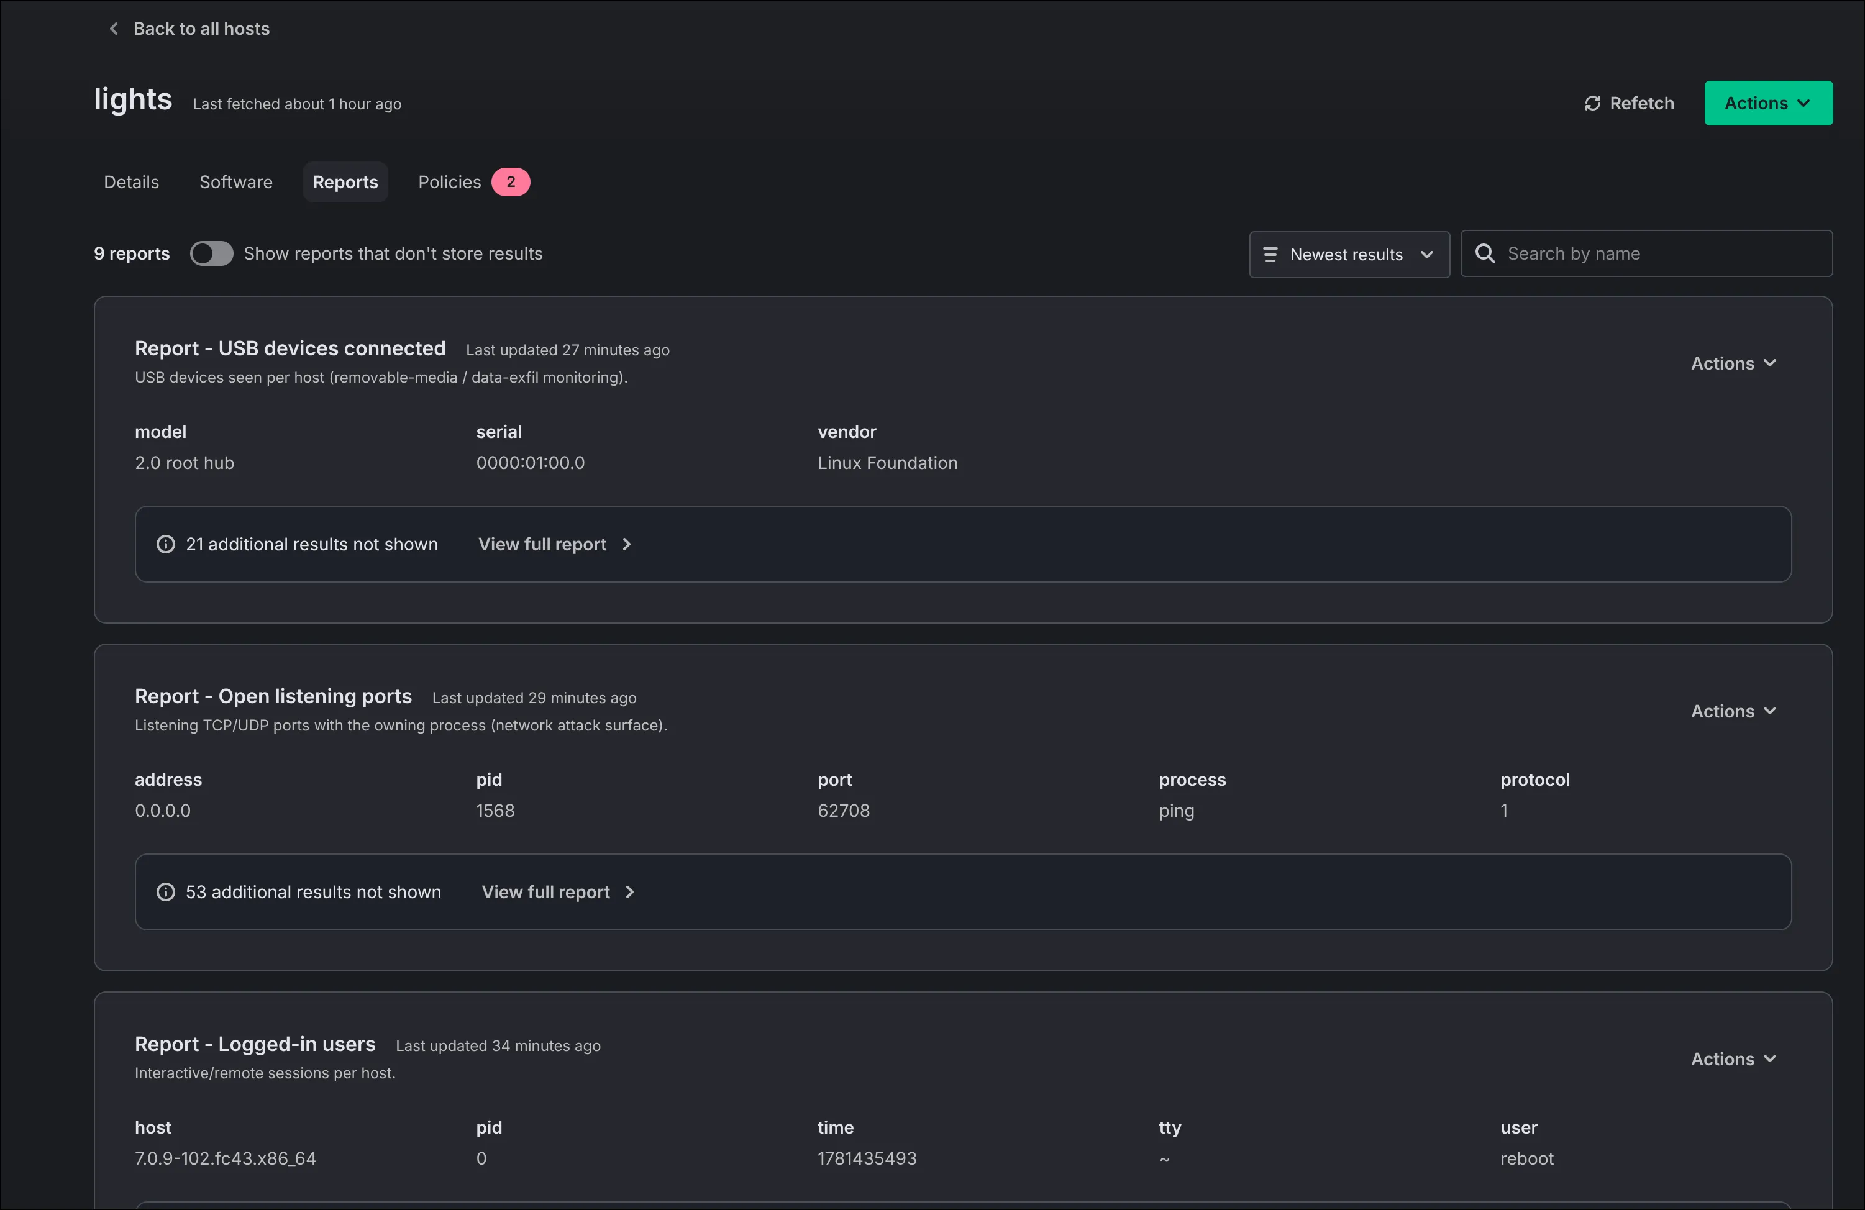Screen dimensions: 1865x1210
Task: Click the 9 reports count label
Action: [132, 253]
